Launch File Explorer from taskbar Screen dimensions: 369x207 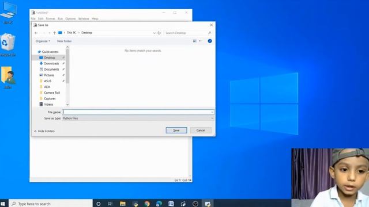click(123, 204)
